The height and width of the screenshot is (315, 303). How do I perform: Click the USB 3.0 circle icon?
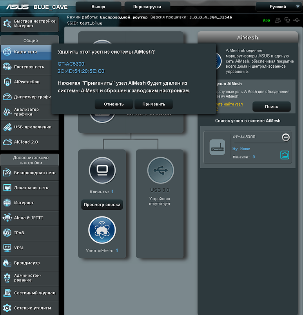pyautogui.click(x=160, y=170)
